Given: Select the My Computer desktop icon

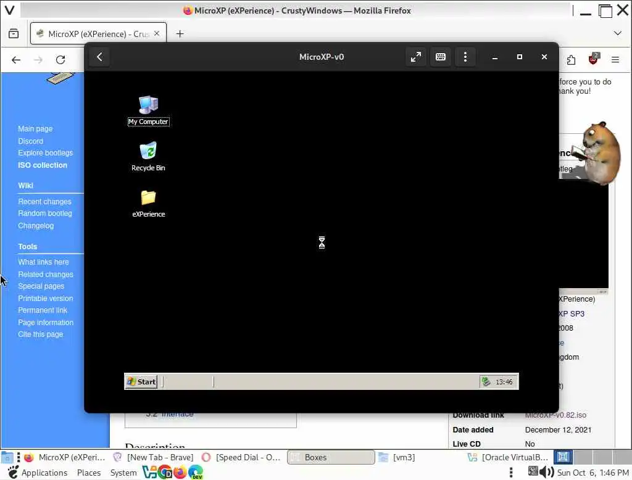Looking at the screenshot, I should click(x=148, y=110).
